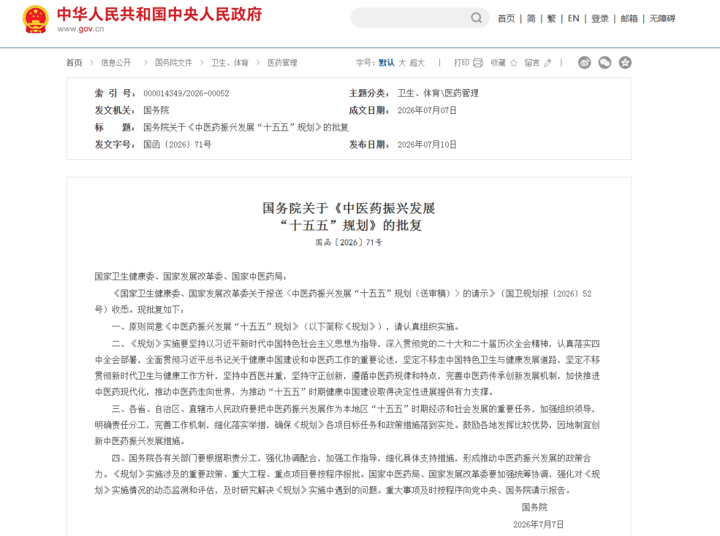Open 信息公开 breadcrumb
Screen dimensions: 720x536
pyautogui.click(x=116, y=63)
